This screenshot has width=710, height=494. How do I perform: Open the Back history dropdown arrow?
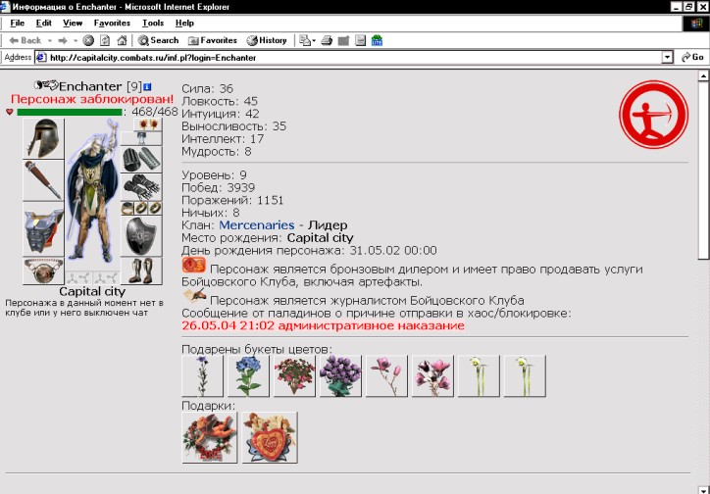(50, 41)
